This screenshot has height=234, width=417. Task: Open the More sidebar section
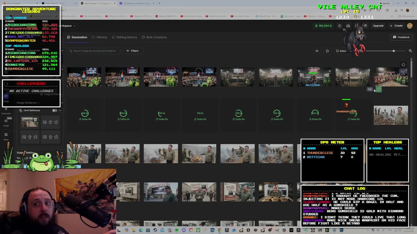pyautogui.click(x=6, y=136)
